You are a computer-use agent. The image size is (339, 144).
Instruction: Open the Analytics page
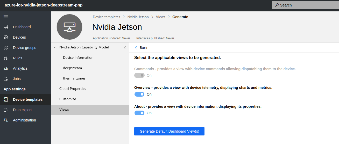click(x=25, y=68)
